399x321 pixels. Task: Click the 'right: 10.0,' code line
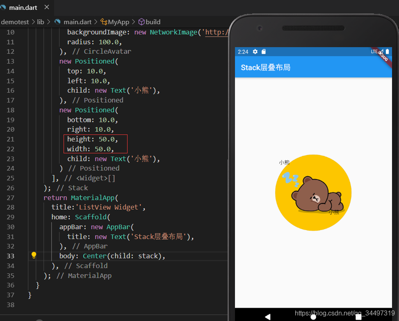90,130
